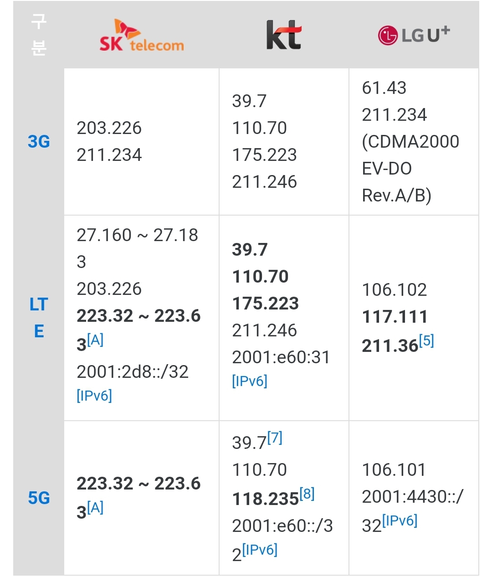Open footnote [A] in SK telecom LTE cell
The width and height of the screenshot is (492, 577).
(95, 340)
